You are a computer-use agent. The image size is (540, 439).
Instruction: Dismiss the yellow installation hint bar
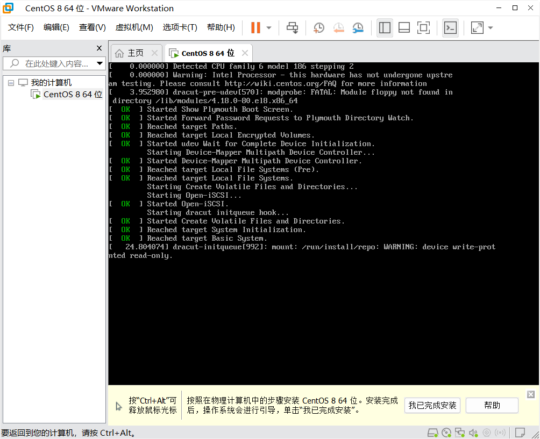531,394
